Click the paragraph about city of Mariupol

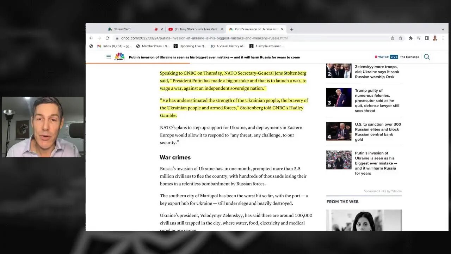tap(234, 200)
